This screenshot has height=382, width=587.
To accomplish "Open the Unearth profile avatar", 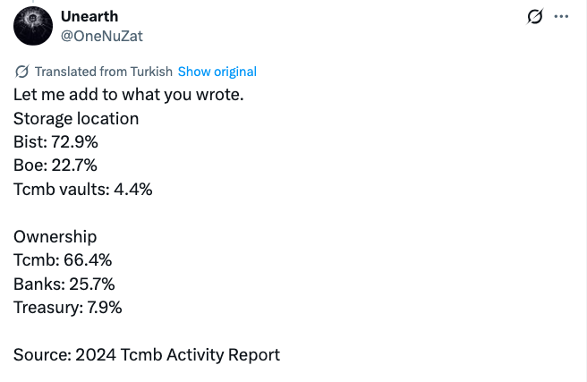I will (32, 26).
